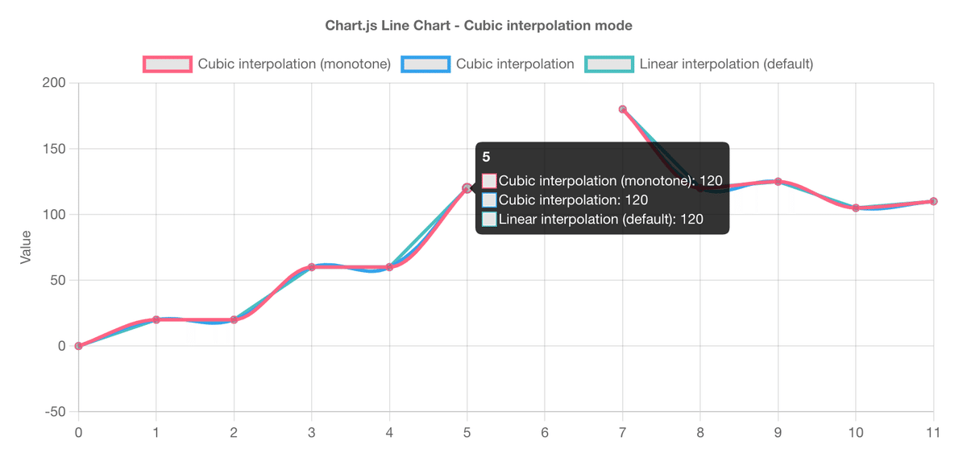967x465 pixels.
Task: Click the peak data point at x=7
Action: point(623,109)
